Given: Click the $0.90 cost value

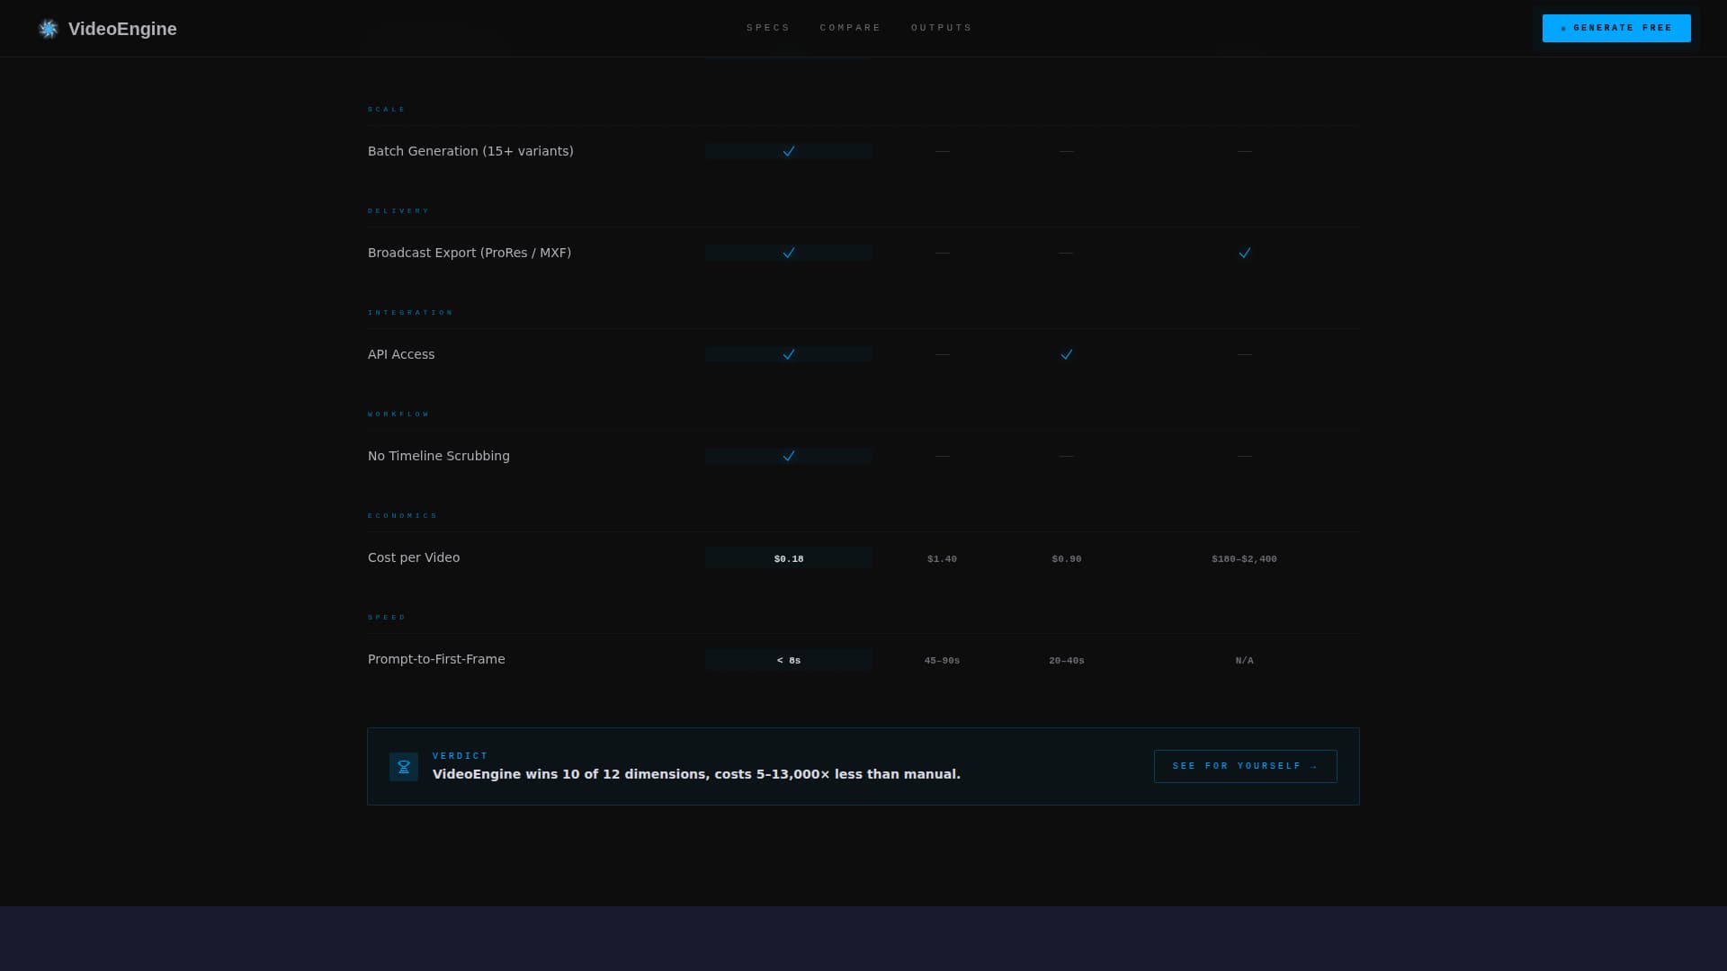Looking at the screenshot, I should tap(1067, 558).
